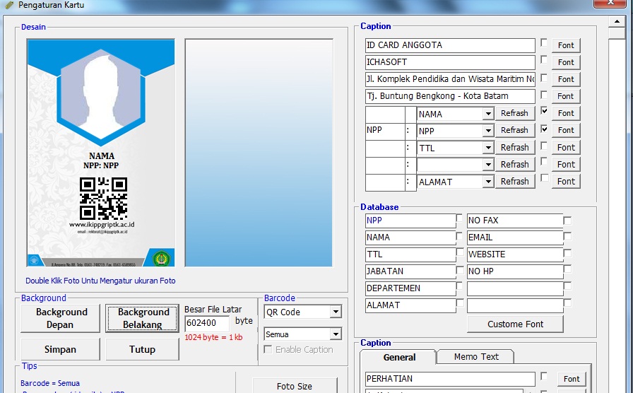Toggle checkbox beside Database WEBSITE field
The image size is (633, 393).
click(567, 253)
